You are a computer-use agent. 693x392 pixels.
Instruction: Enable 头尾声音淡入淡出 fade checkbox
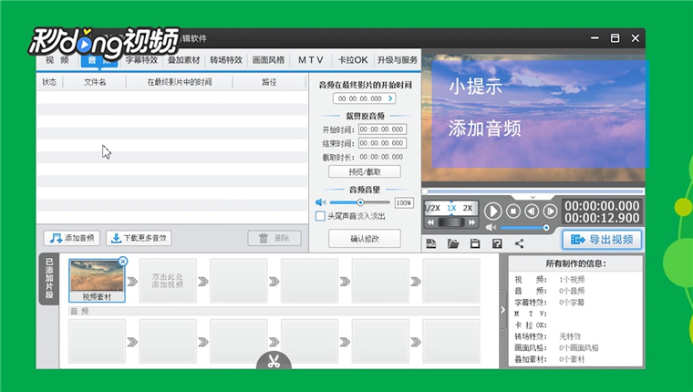pyautogui.click(x=320, y=216)
